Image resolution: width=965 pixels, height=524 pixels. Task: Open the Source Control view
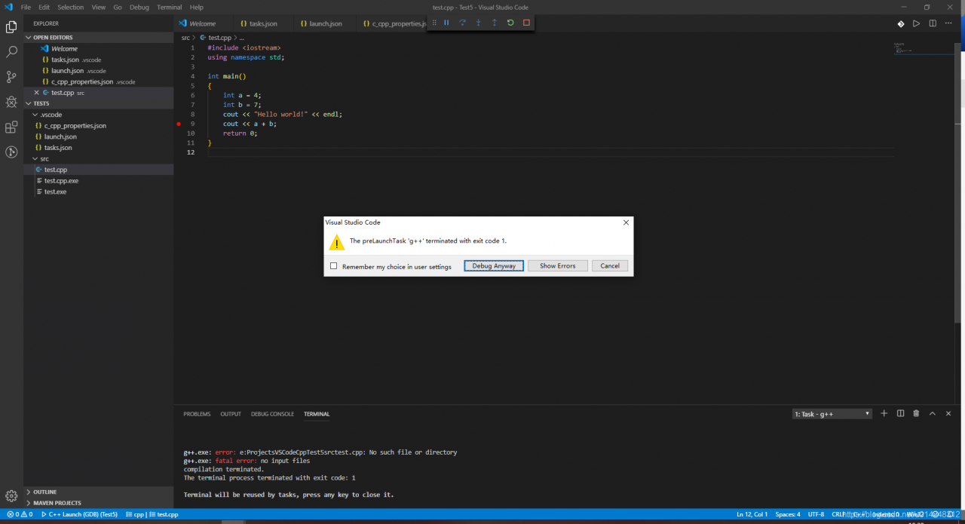click(x=11, y=77)
